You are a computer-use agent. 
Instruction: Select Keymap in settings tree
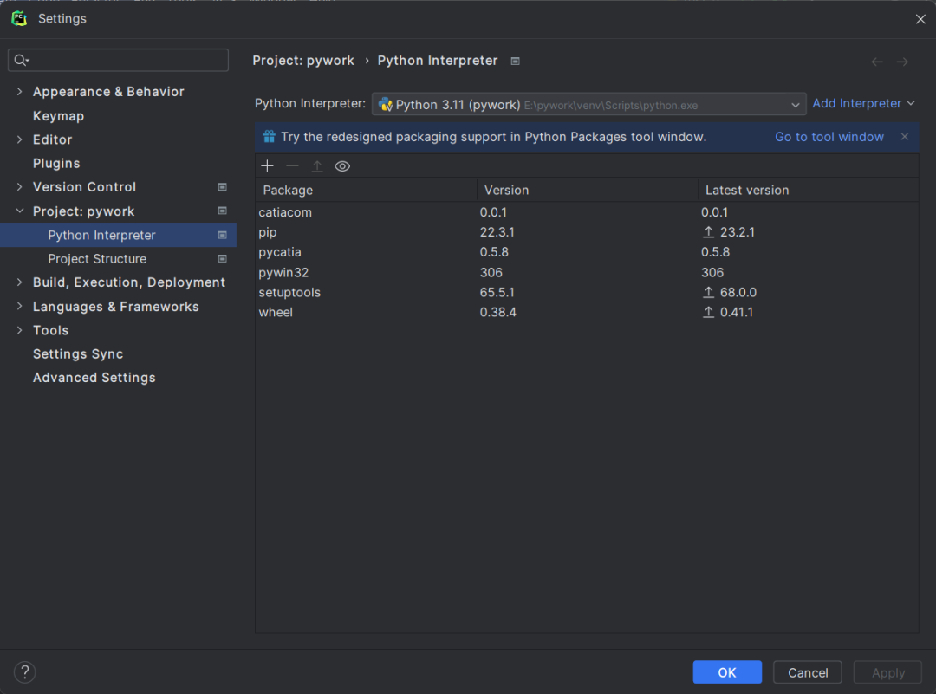(x=59, y=116)
